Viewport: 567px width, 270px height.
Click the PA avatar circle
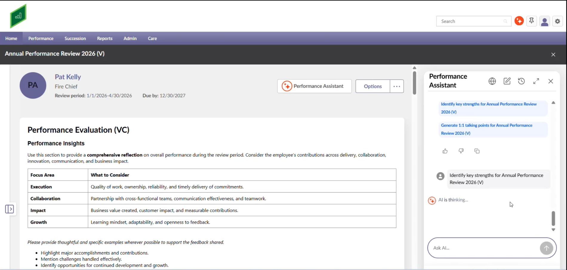click(x=33, y=86)
